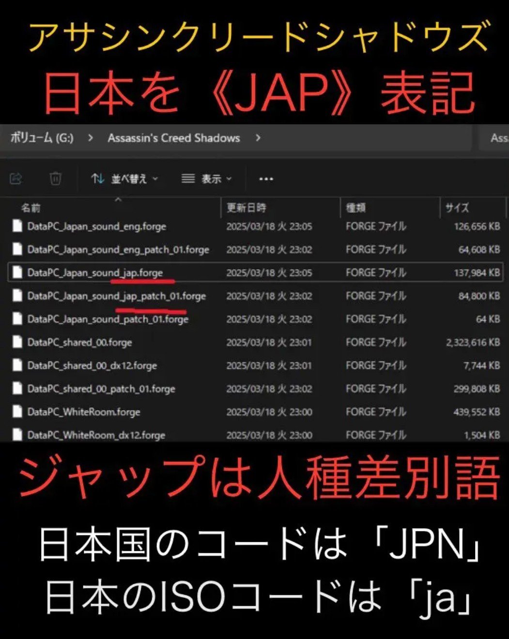Click file icon of DataPC_WhiteRoom.forge
Viewport: 509px width, 639px height.
pos(17,412)
